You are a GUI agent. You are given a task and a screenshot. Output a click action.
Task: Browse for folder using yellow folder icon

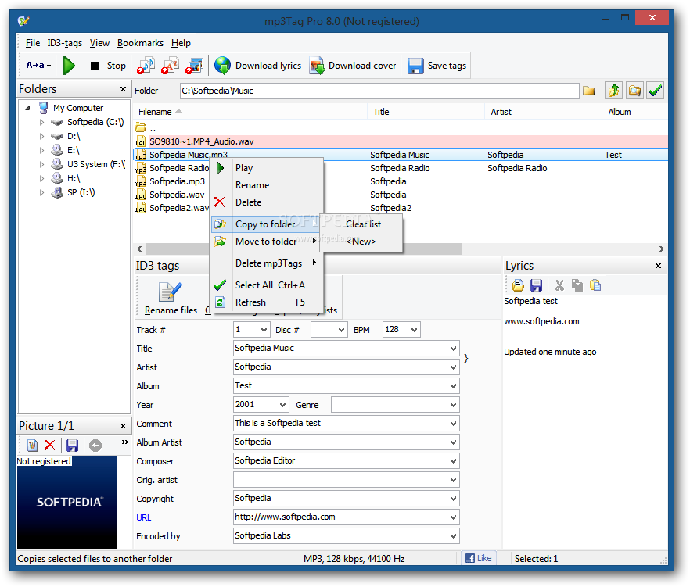[589, 91]
